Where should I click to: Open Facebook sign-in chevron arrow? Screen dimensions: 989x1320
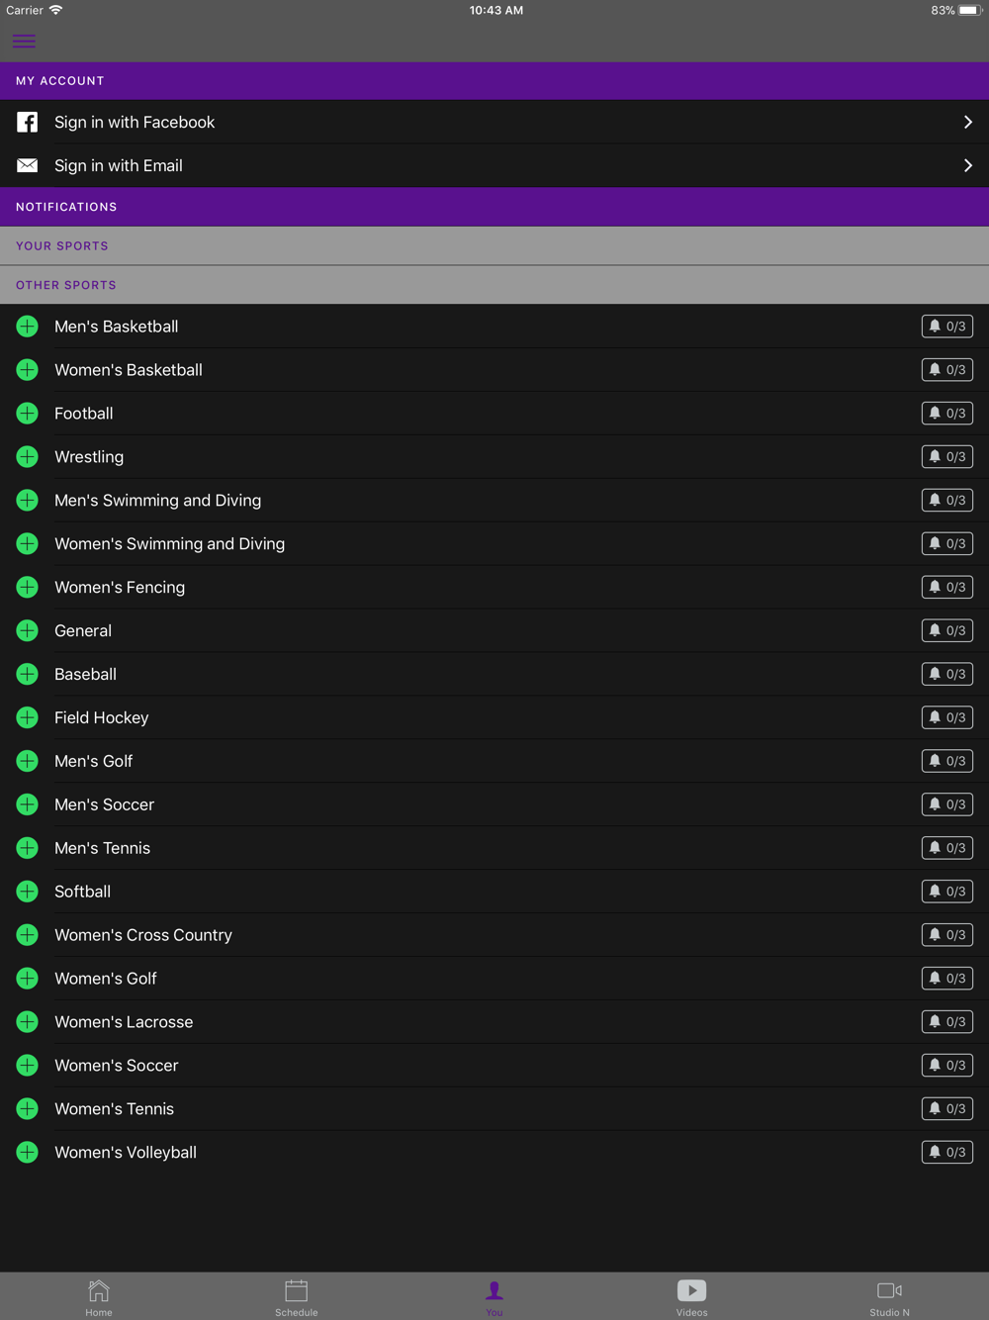(968, 122)
